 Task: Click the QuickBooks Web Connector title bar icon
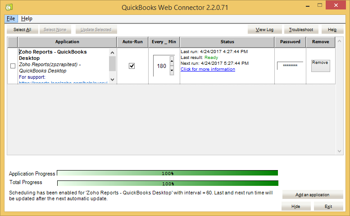click(9, 7)
